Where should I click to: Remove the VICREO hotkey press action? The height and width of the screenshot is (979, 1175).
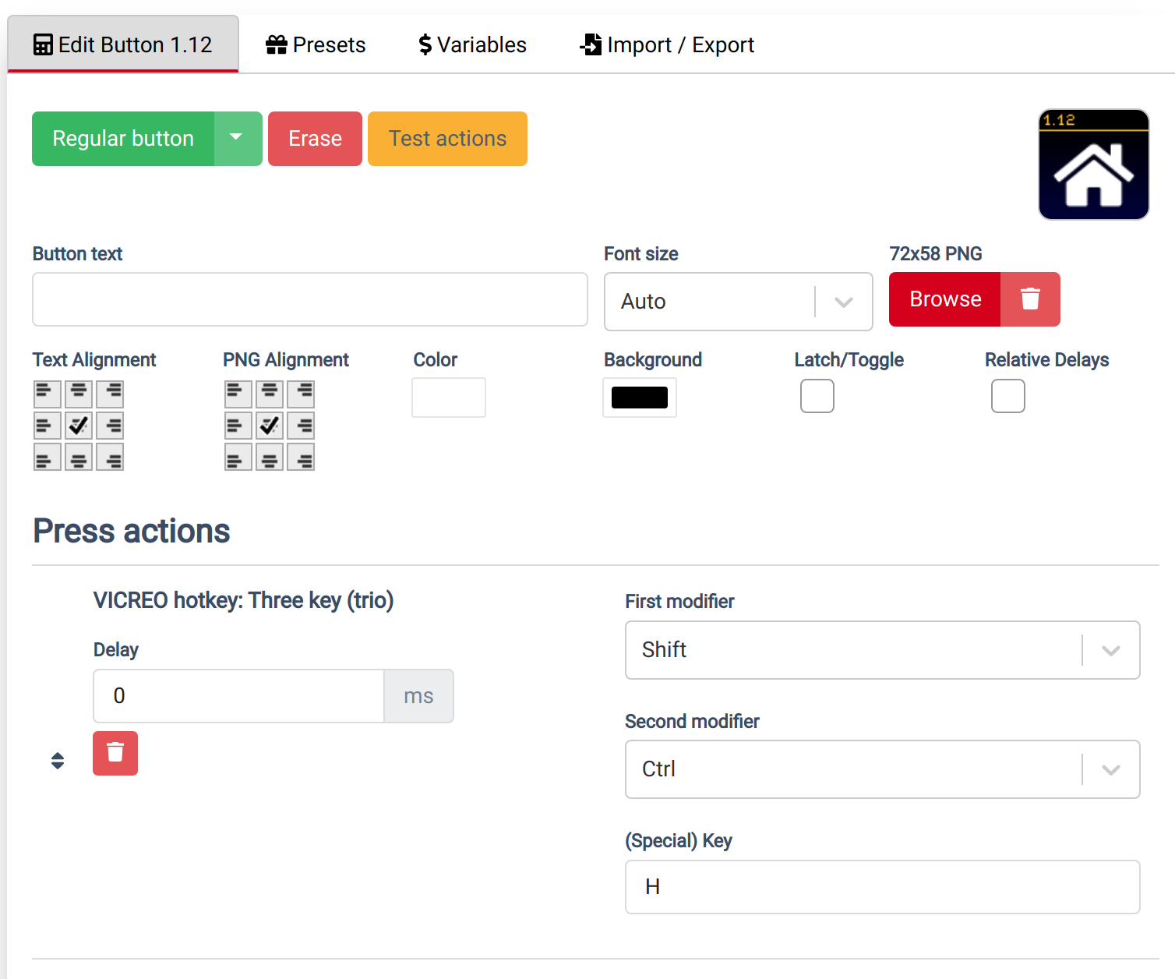click(115, 753)
